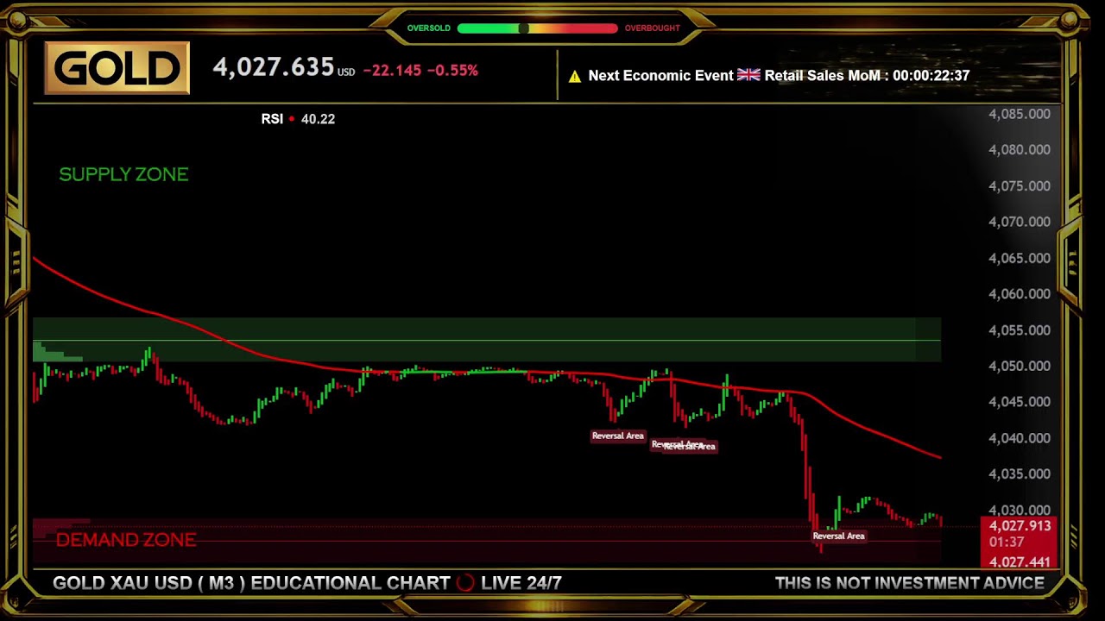Click THIS IS NOT INVESTMENT ADVICE disclaimer
Screen dimensions: 1105x621
pos(910,583)
